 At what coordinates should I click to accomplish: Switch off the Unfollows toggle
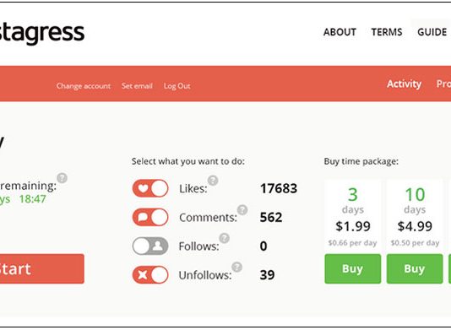(150, 275)
